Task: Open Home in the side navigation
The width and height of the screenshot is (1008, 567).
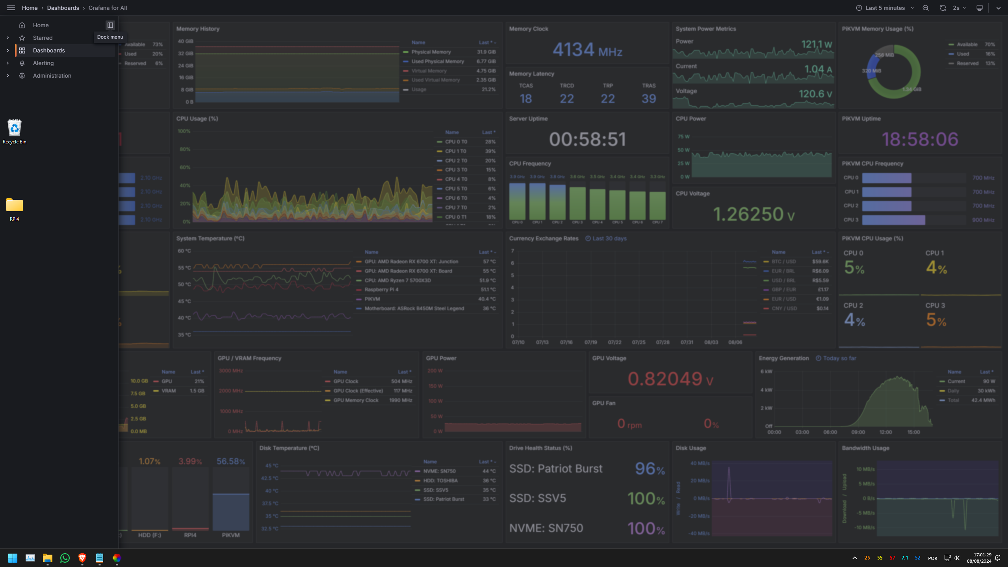Action: coord(41,25)
